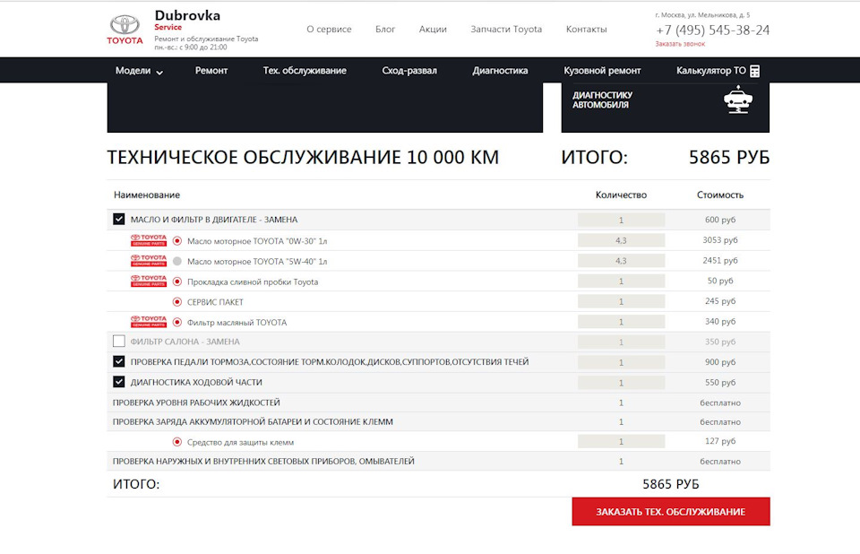Click price 2451 руб

click(720, 260)
